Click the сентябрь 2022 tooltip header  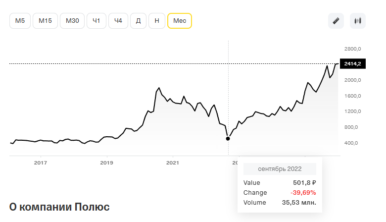[x=280, y=169]
